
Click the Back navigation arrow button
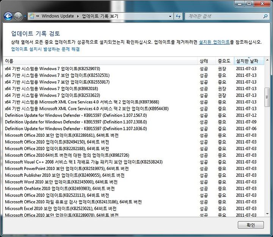coord(8,16)
